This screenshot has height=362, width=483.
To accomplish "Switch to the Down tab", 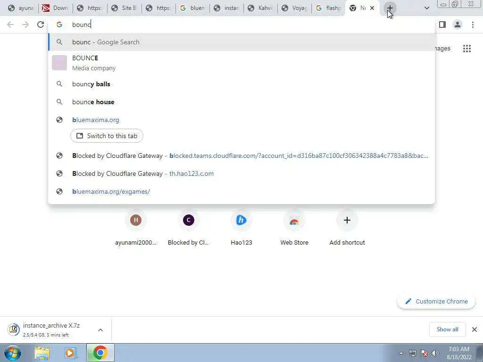I will [56, 8].
